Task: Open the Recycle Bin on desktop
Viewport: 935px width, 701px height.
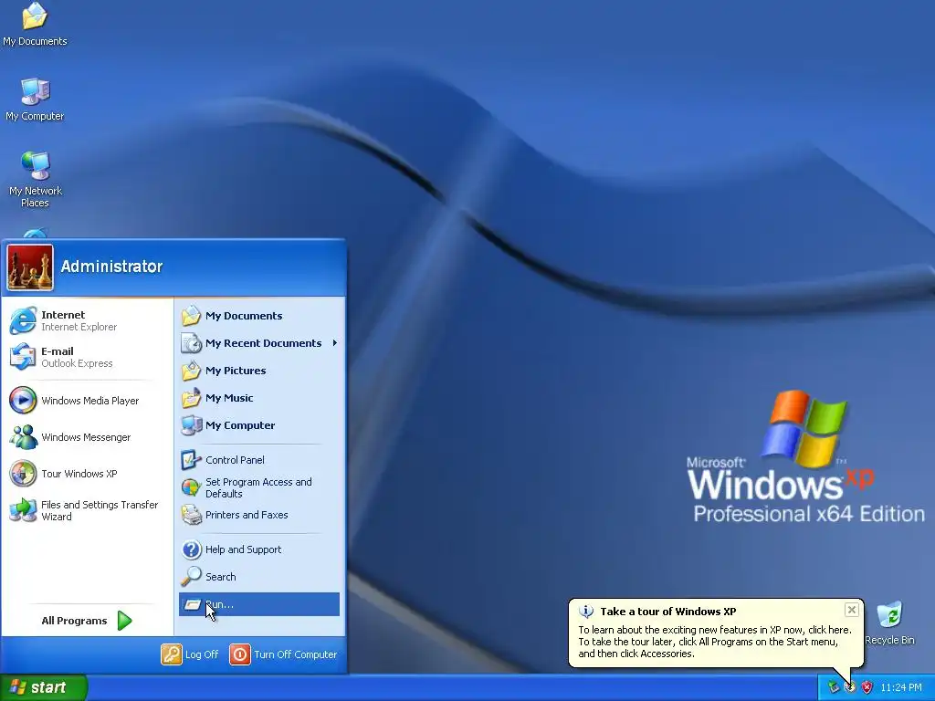Action: pos(889,623)
